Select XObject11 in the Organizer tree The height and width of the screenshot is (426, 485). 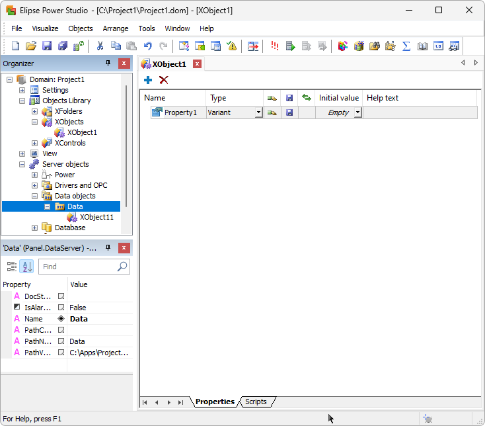(96, 217)
